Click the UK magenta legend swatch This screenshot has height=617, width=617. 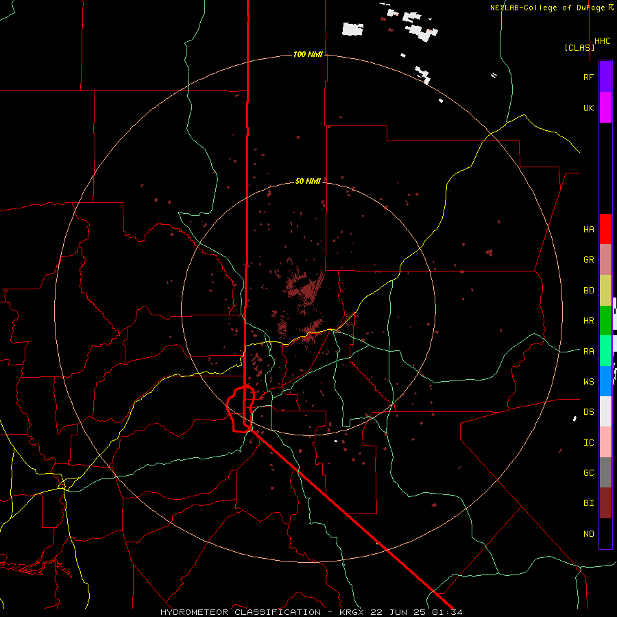[x=605, y=108]
